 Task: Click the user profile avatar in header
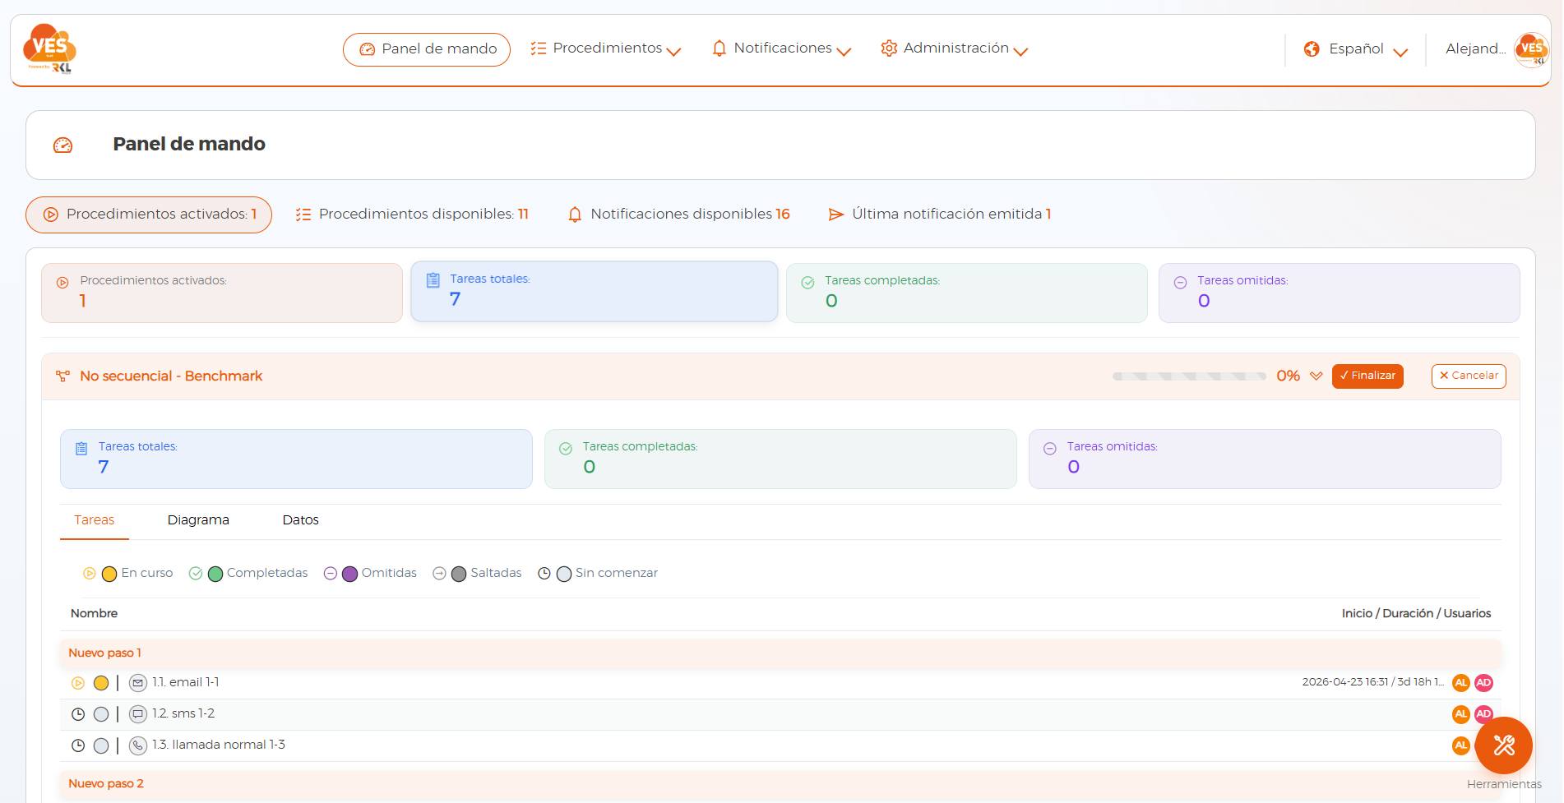pos(1531,49)
